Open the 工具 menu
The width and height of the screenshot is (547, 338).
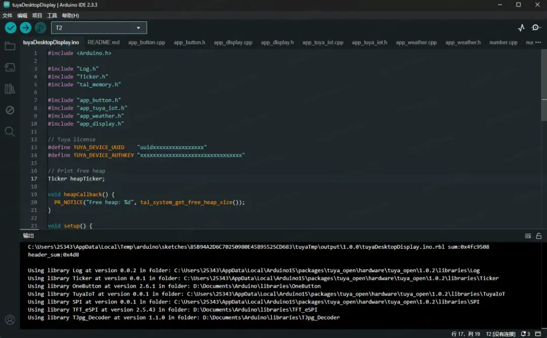pyautogui.click(x=52, y=16)
